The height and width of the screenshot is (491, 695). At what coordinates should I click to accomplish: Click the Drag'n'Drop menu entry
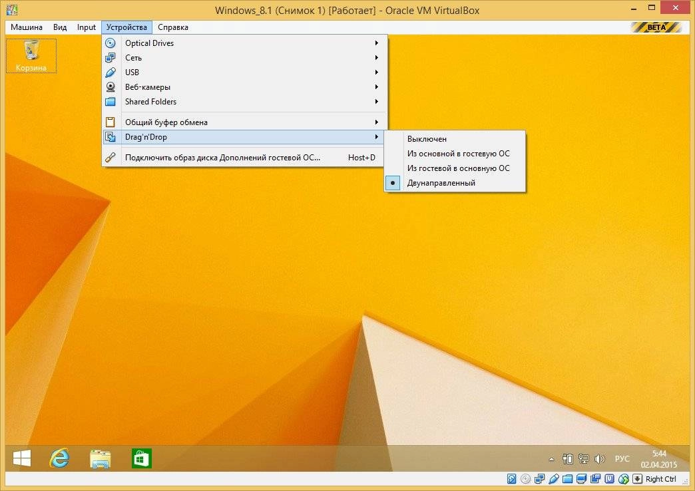point(244,137)
